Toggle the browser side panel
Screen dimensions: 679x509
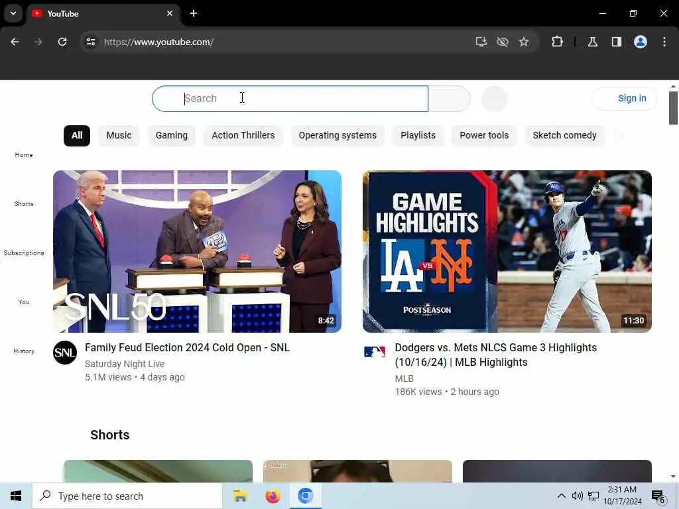point(617,42)
